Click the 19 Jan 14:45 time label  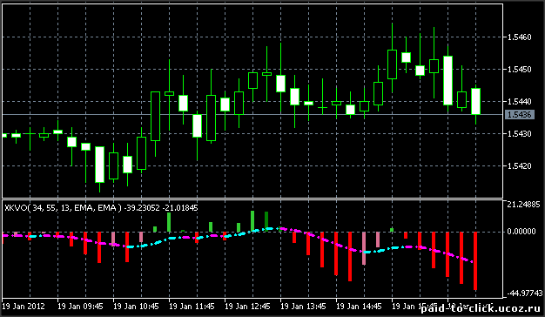click(359, 307)
